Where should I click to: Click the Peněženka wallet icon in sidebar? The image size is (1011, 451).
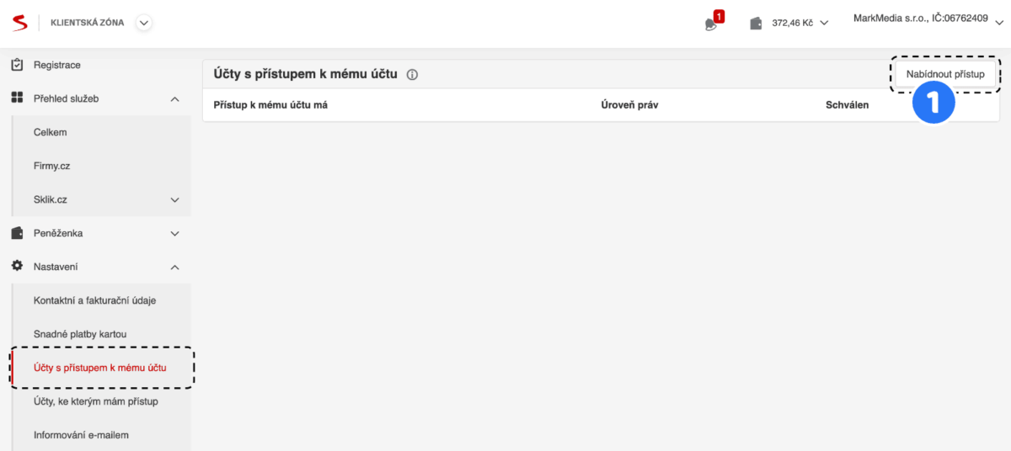pyautogui.click(x=17, y=233)
